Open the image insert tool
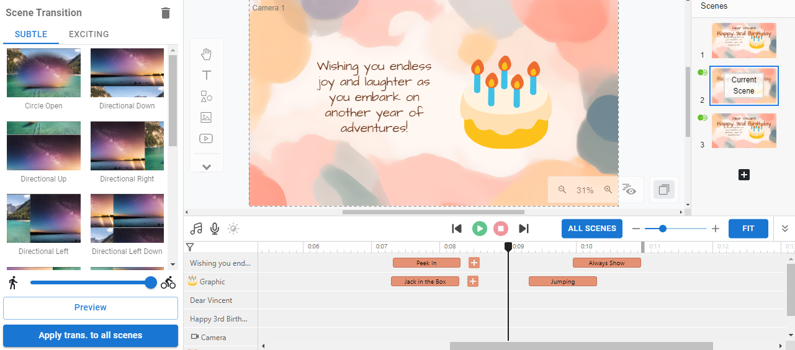The image size is (795, 350). pyautogui.click(x=206, y=117)
